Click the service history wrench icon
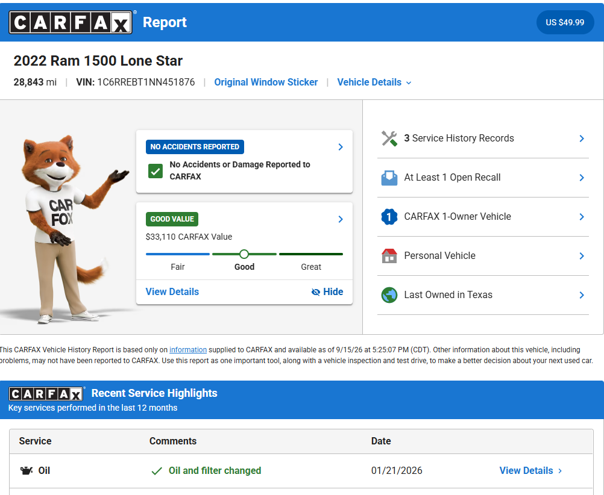The width and height of the screenshot is (604, 495). [x=389, y=139]
